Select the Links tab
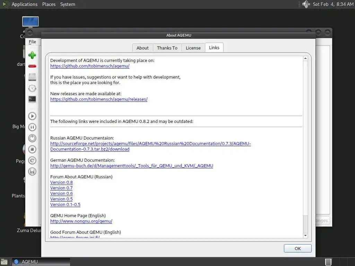 pyautogui.click(x=214, y=47)
